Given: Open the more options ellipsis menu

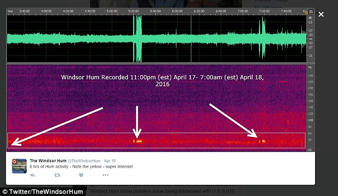Looking at the screenshot, I should click(106, 175).
